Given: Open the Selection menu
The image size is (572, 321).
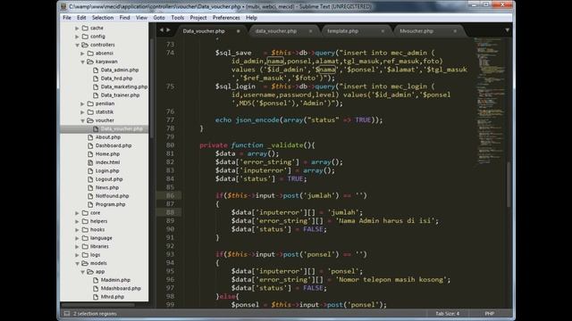Looking at the screenshot, I should (x=103, y=18).
